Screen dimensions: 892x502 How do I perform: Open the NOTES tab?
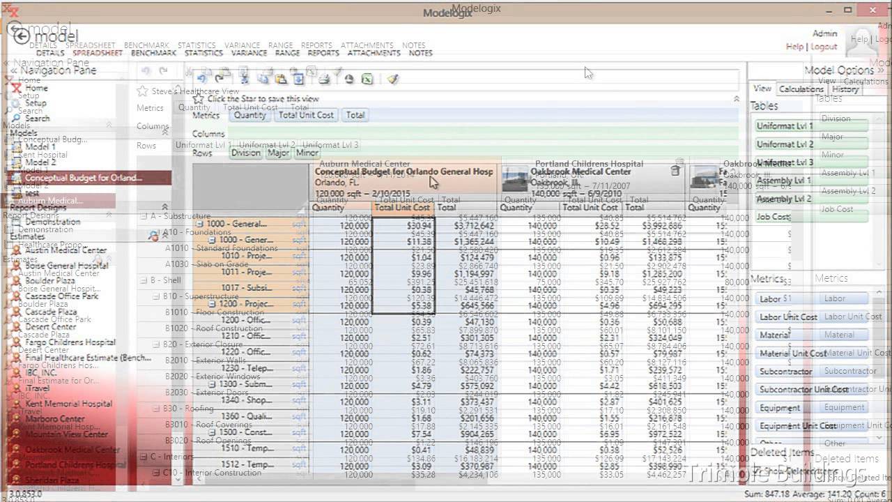[420, 53]
